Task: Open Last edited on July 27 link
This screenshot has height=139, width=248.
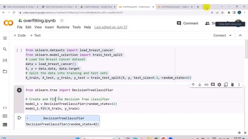Action: 111,27
